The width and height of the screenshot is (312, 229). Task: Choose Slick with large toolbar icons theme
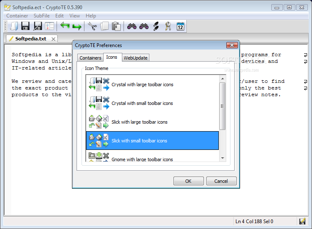(152, 122)
